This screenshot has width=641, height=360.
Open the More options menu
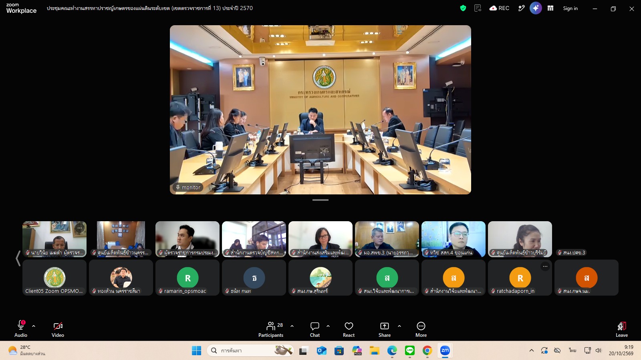(421, 329)
